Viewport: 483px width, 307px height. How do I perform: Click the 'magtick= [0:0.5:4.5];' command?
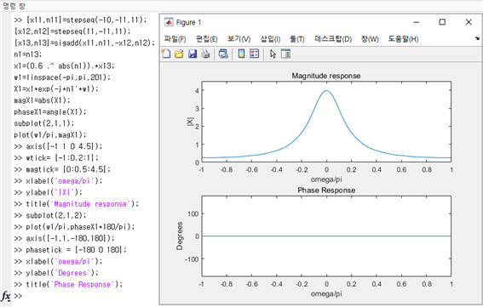(62, 169)
